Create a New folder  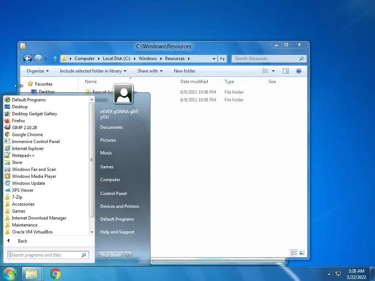(x=185, y=71)
